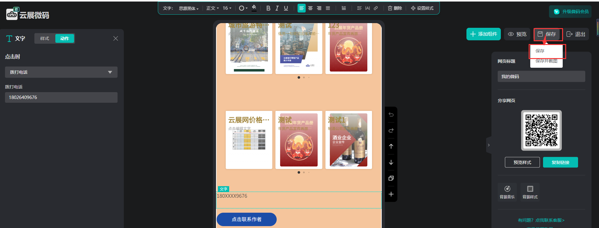Toggle italic text formatting
Viewport: 599px width, 228px height.
tap(277, 8)
